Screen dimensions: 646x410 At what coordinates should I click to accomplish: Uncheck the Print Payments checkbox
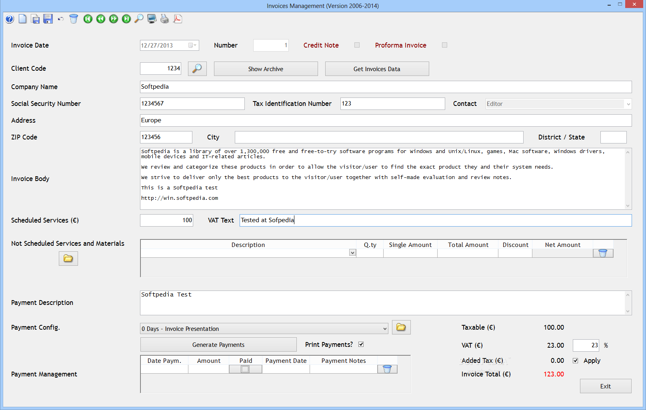coord(361,344)
